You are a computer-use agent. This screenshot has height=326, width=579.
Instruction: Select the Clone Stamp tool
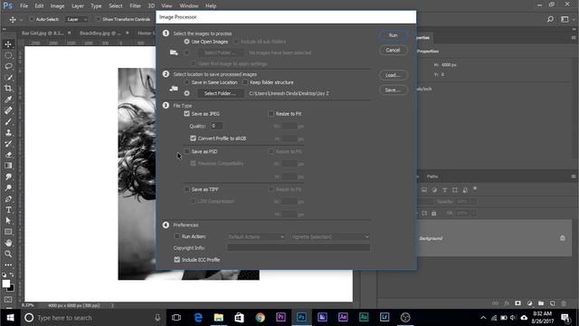(x=8, y=133)
